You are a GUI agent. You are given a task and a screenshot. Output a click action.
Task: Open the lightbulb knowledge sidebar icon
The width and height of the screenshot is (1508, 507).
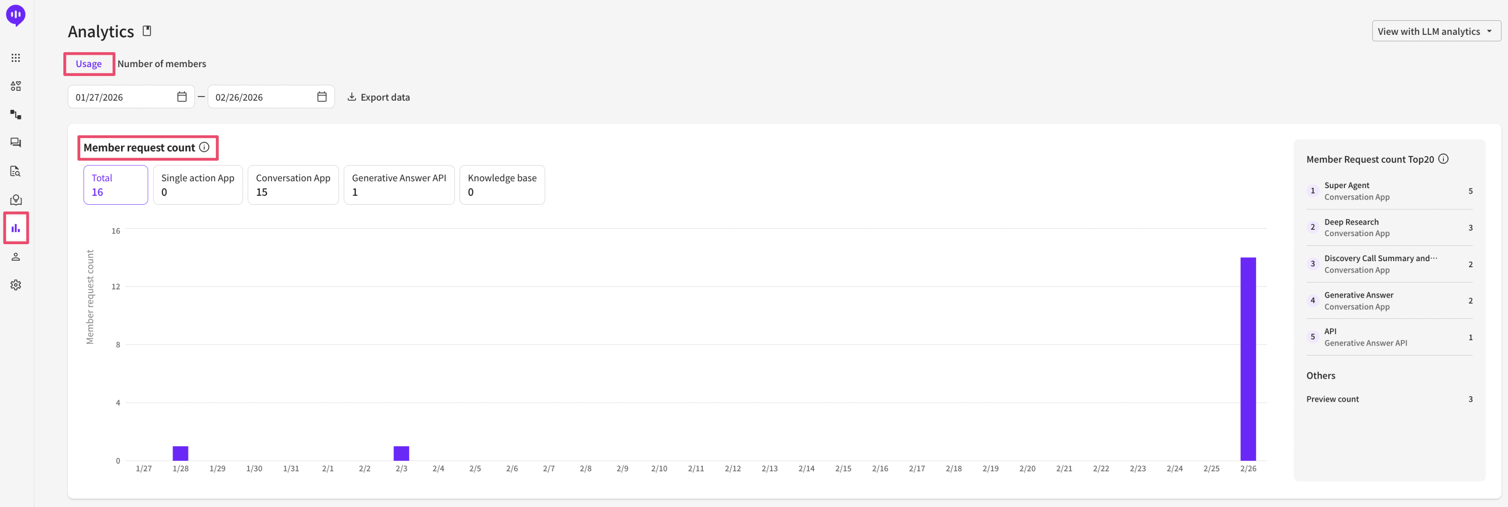(16, 200)
